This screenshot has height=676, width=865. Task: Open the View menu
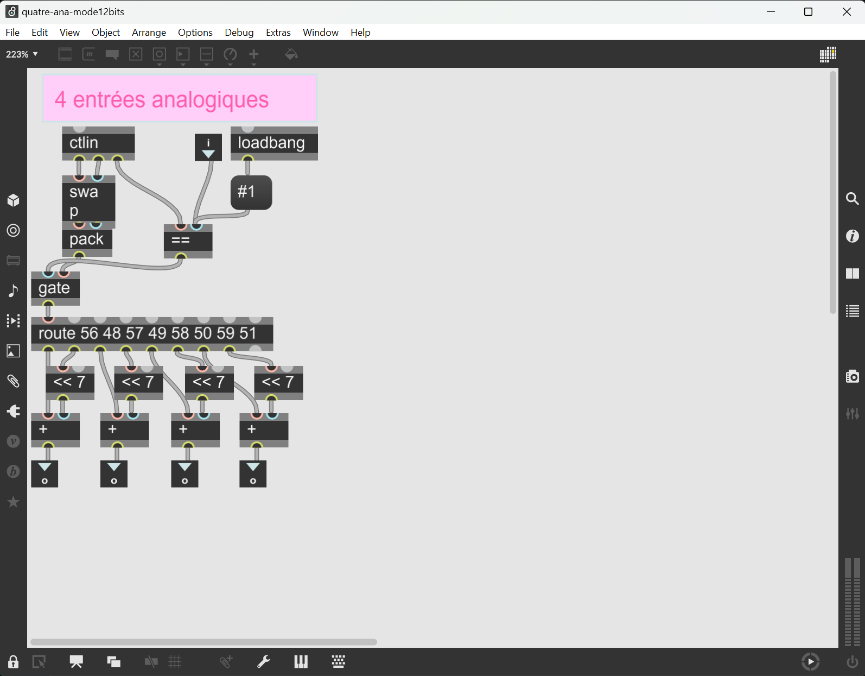(69, 33)
